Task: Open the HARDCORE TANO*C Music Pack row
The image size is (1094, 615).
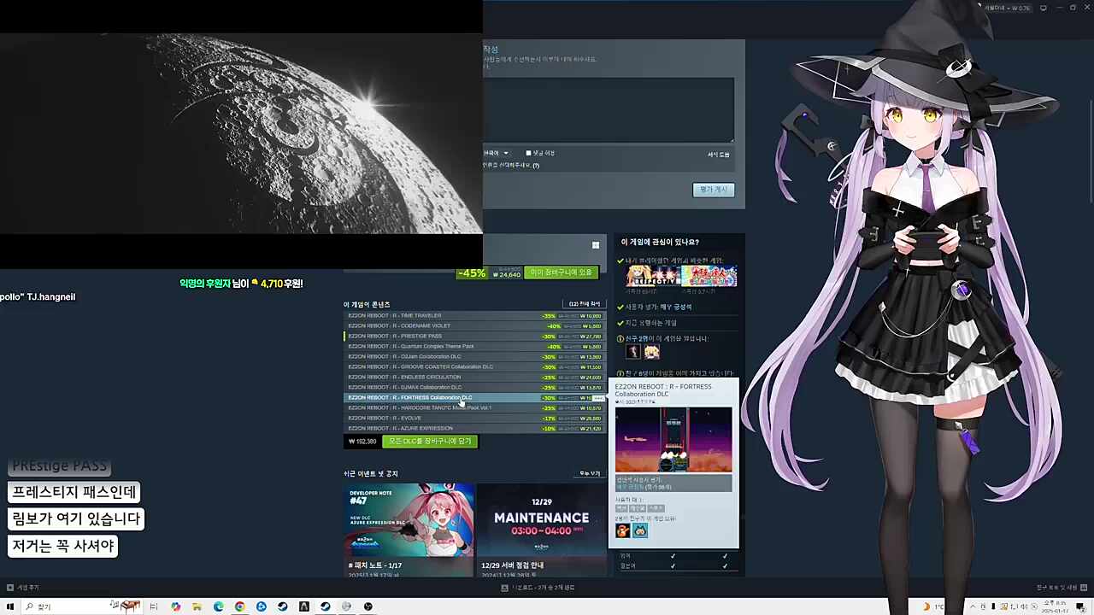Action: pos(473,407)
